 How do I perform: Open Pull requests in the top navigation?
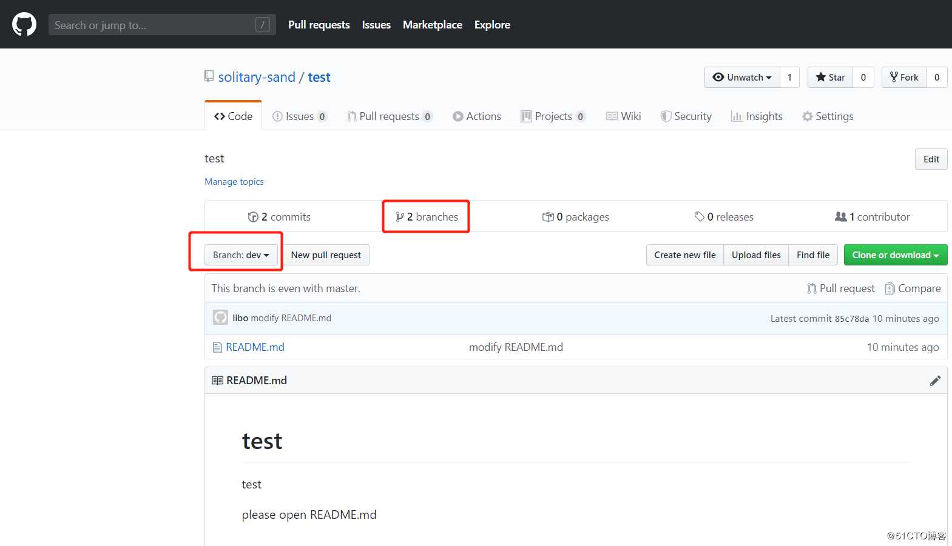pyautogui.click(x=319, y=25)
